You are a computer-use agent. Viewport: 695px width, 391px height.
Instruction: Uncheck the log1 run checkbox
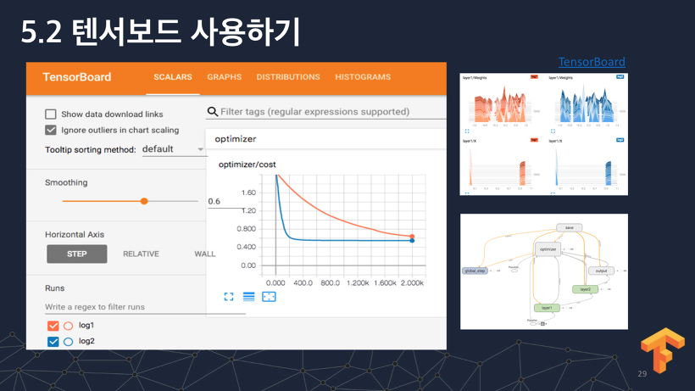53,326
